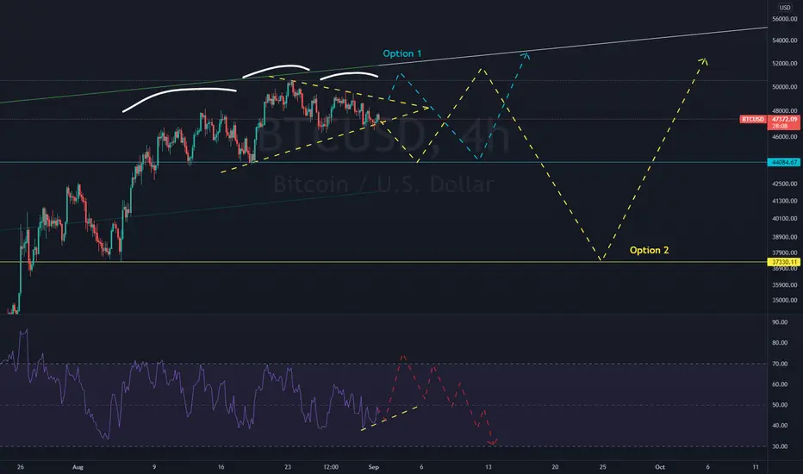Click the 50000.00 price axis value
Screen dimensions: 803x474
[785, 87]
